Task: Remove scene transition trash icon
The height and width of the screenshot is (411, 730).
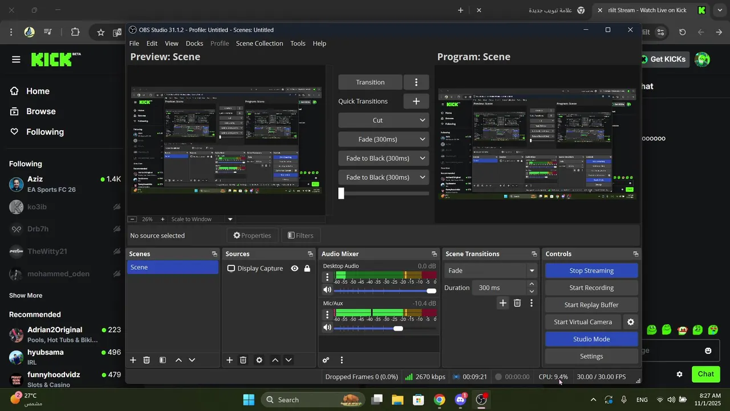Action: [517, 303]
